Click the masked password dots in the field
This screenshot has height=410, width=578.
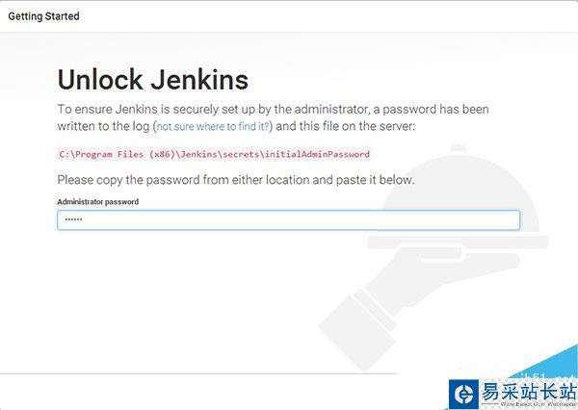(x=73, y=220)
